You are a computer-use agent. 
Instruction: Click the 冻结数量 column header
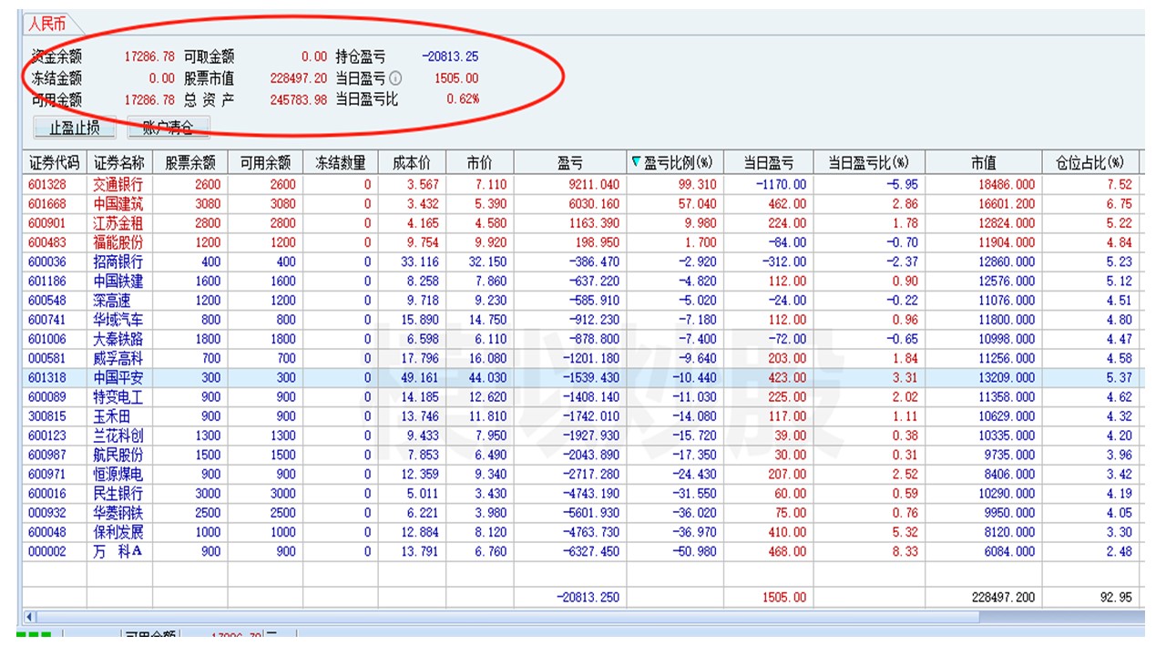pyautogui.click(x=341, y=163)
